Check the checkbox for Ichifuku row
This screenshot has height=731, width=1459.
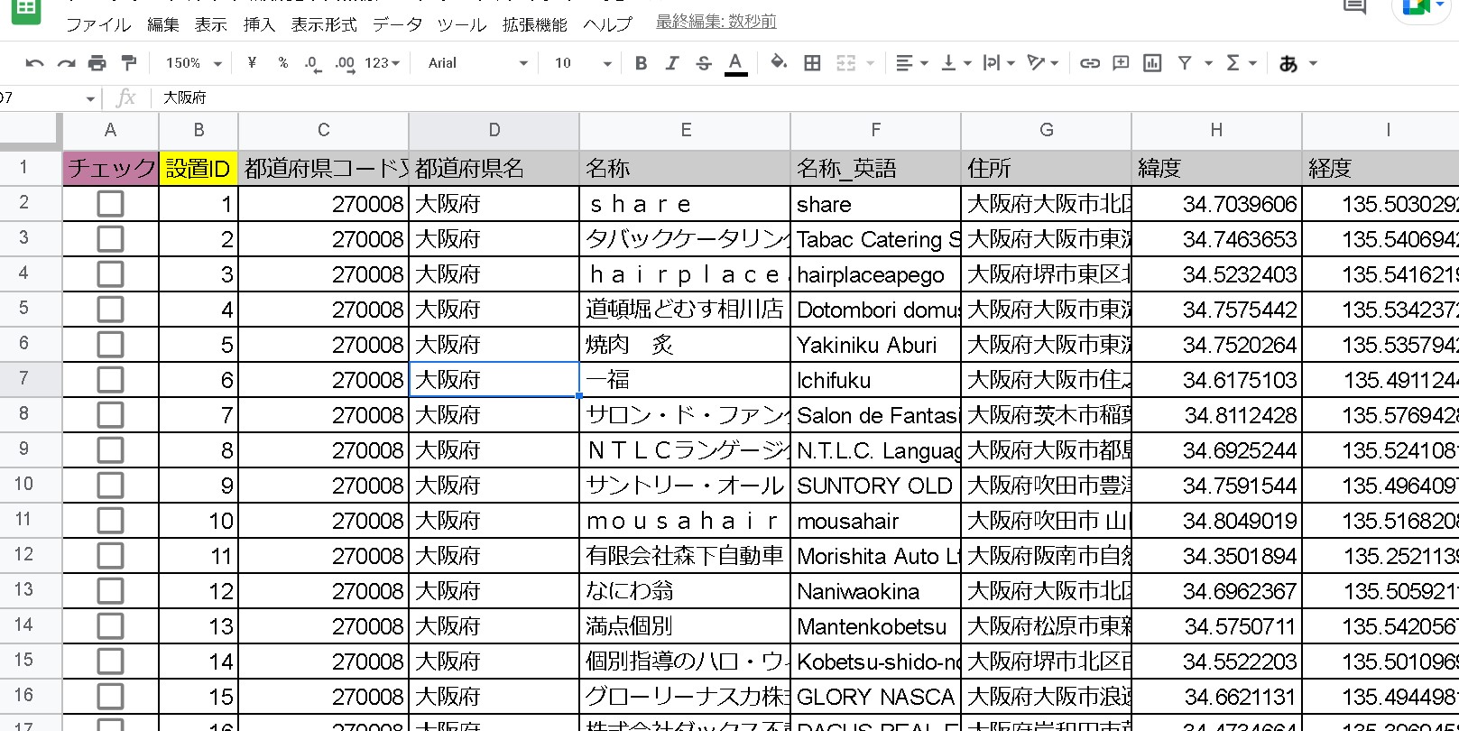[110, 380]
